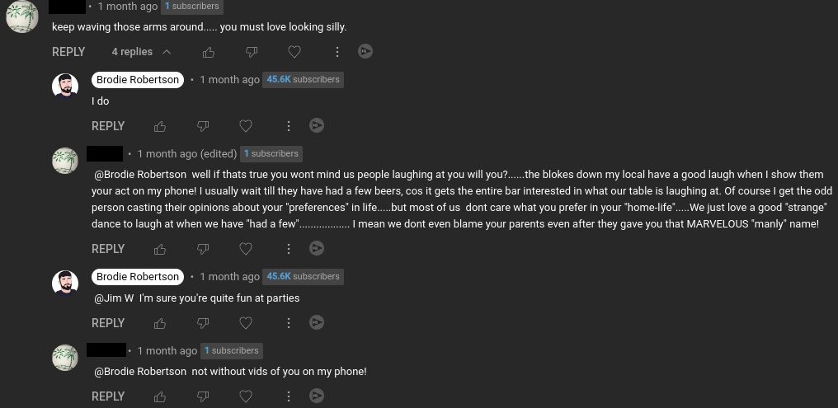Heart the "I do" reply
The height and width of the screenshot is (408, 838).
tap(245, 126)
